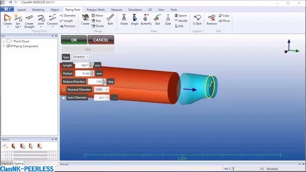Insert a Butterfly valve
This screenshot has height=172, width=306.
coord(146,19)
